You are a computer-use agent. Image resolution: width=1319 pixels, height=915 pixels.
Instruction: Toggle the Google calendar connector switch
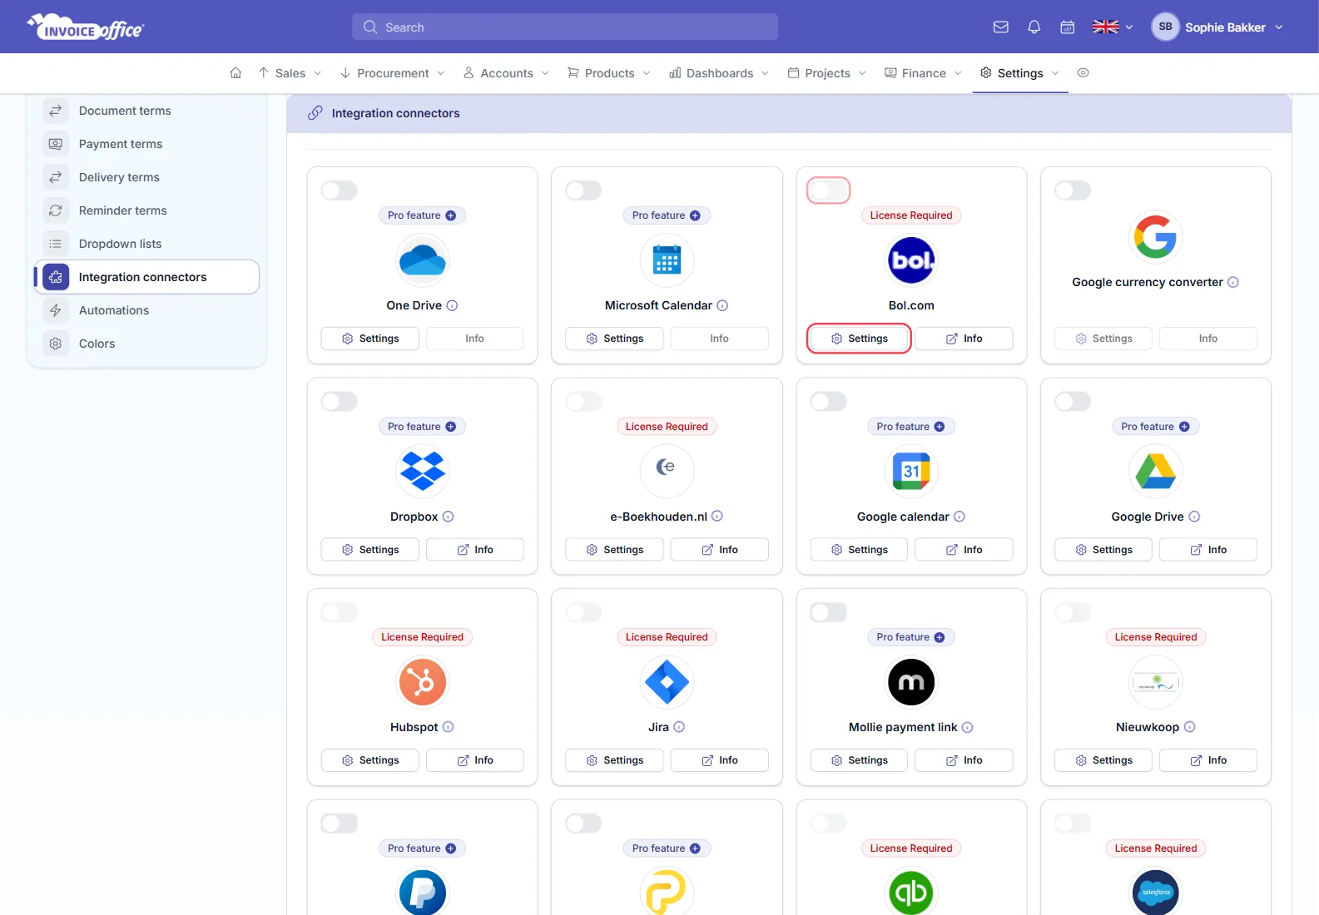point(828,402)
